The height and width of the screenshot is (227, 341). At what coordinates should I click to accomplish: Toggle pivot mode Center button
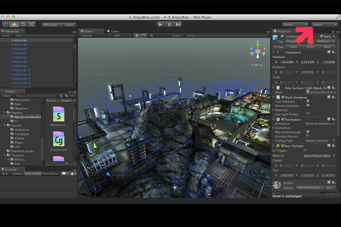50,25
